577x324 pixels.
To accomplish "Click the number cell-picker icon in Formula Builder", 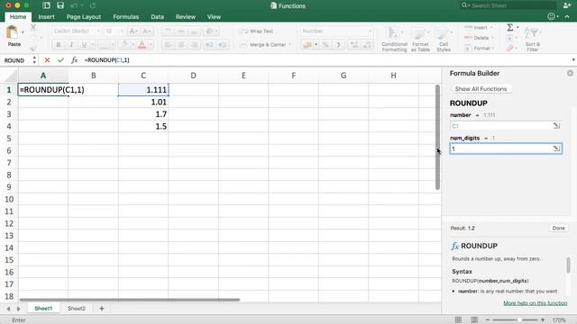I will click(556, 126).
